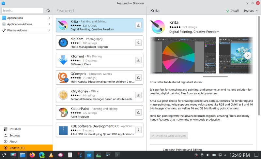Click the KMyMoney install icon
The height and width of the screenshot is (159, 261).
tap(138, 95)
